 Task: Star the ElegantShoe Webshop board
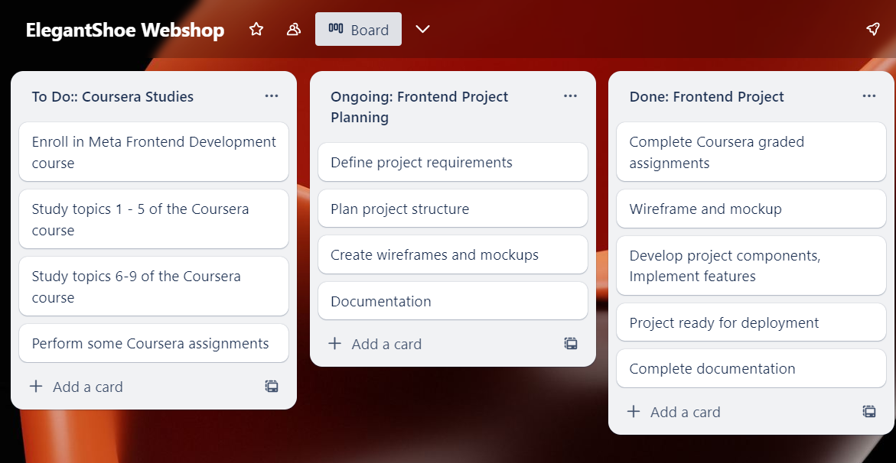click(256, 29)
